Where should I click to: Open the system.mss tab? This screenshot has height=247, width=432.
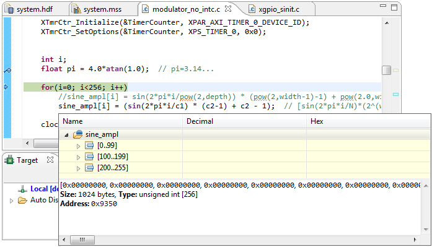(x=102, y=9)
